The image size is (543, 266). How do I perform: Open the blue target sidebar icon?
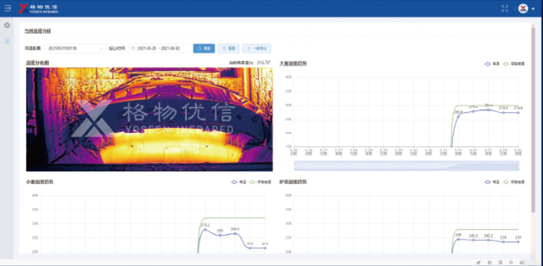(x=7, y=41)
